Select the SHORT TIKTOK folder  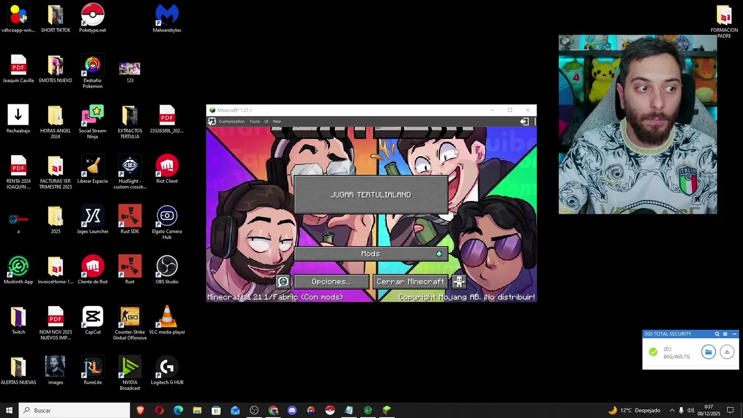tap(55, 19)
